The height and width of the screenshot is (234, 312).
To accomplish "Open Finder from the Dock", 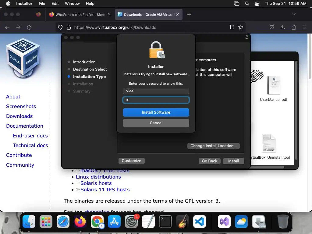I will coord(29,222).
